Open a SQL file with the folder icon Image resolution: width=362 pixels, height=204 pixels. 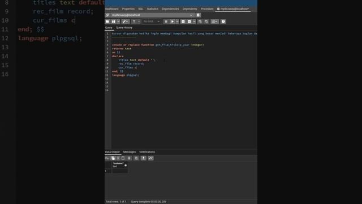click(107, 22)
